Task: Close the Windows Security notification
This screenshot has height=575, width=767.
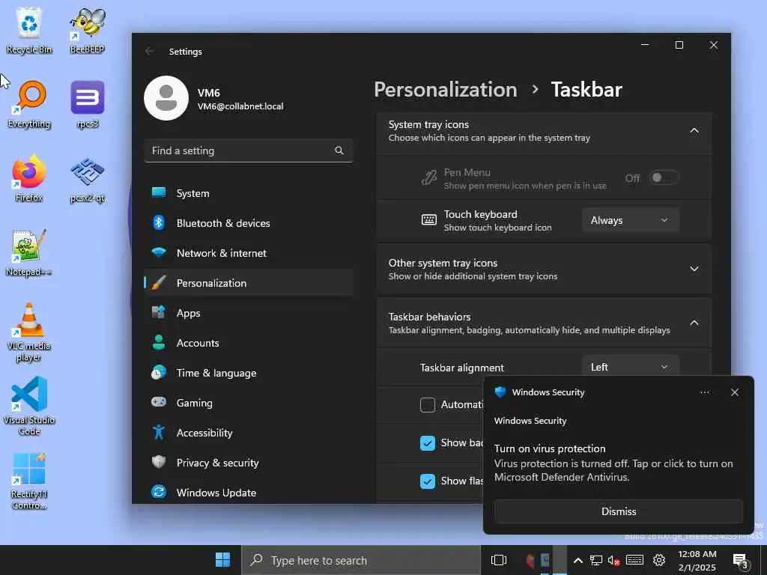Action: 734,392
